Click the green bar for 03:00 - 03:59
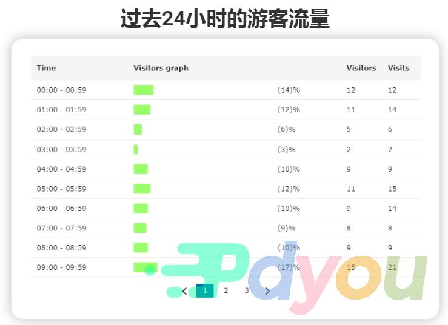 [136, 150]
